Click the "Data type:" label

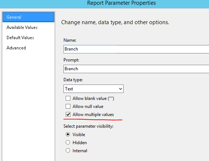73,80
